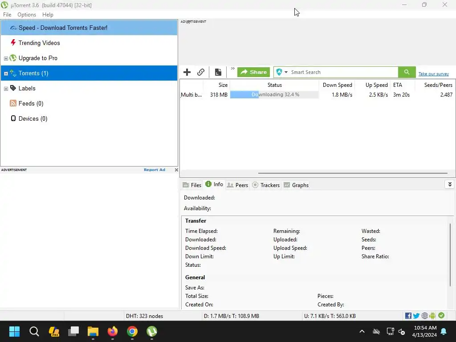Viewport: 456px width, 342px height.
Task: Click the green search magnifier button
Action: click(x=407, y=72)
